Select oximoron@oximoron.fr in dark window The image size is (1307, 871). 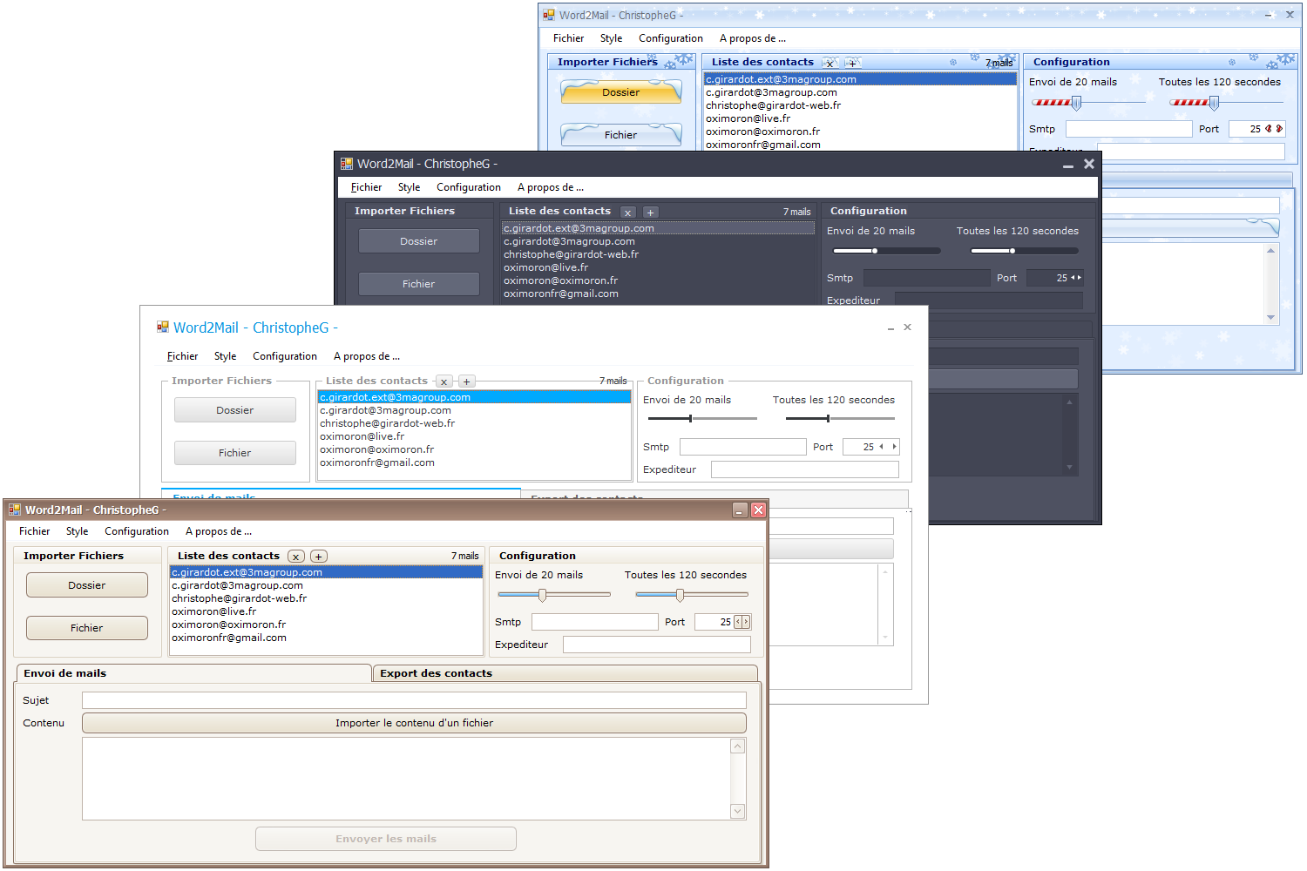click(x=658, y=280)
